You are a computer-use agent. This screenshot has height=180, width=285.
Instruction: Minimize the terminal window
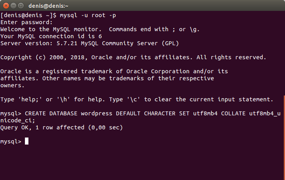pos(14,5)
